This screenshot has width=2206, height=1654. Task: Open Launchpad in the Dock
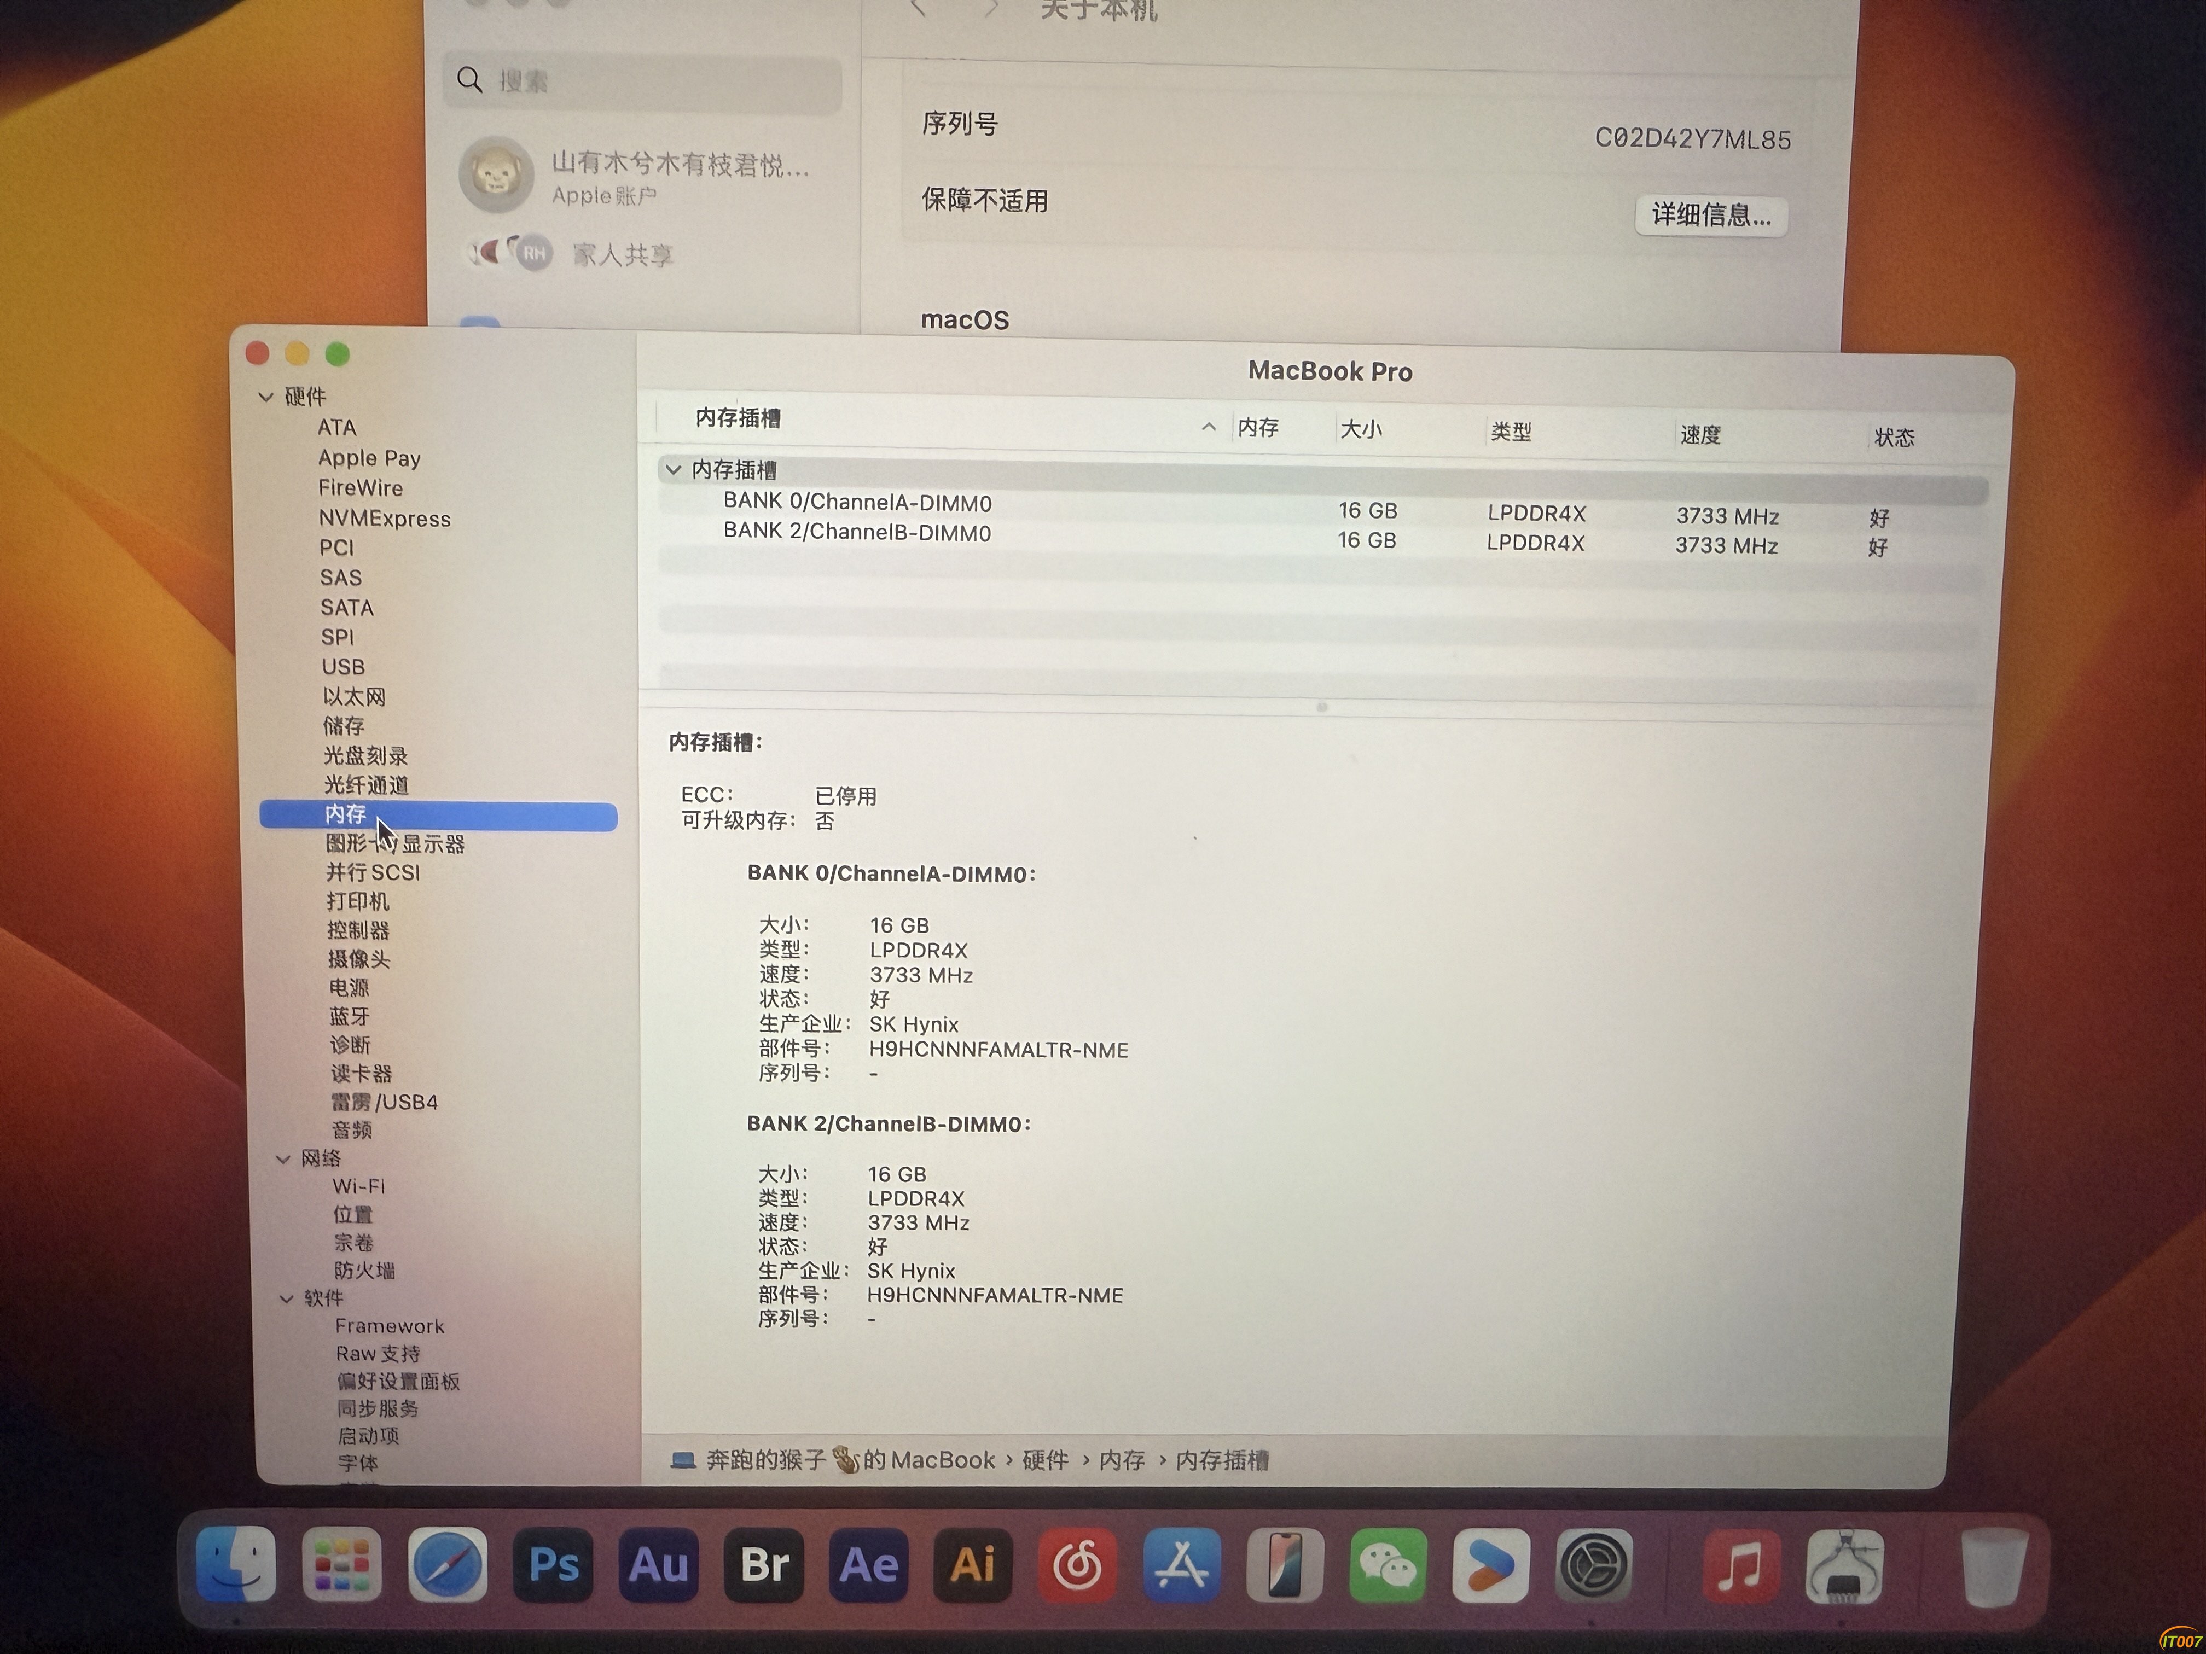[x=342, y=1564]
